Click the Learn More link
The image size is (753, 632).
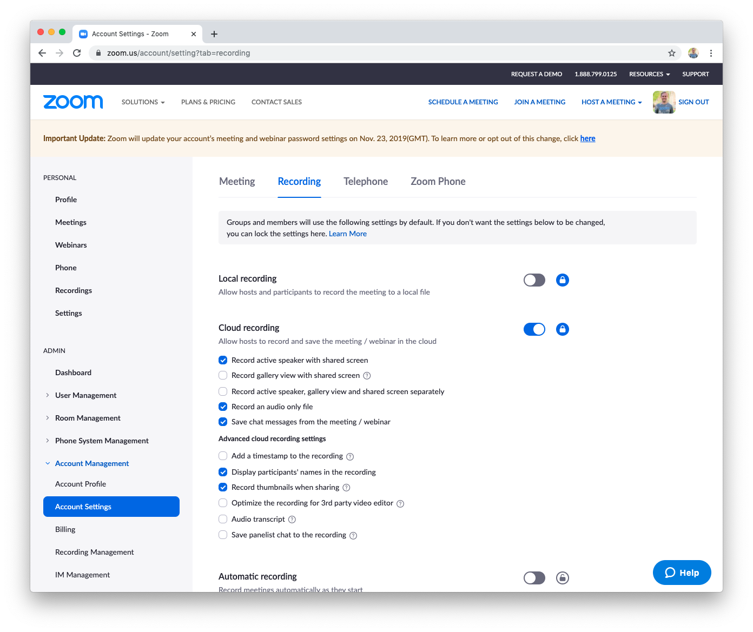click(x=348, y=234)
